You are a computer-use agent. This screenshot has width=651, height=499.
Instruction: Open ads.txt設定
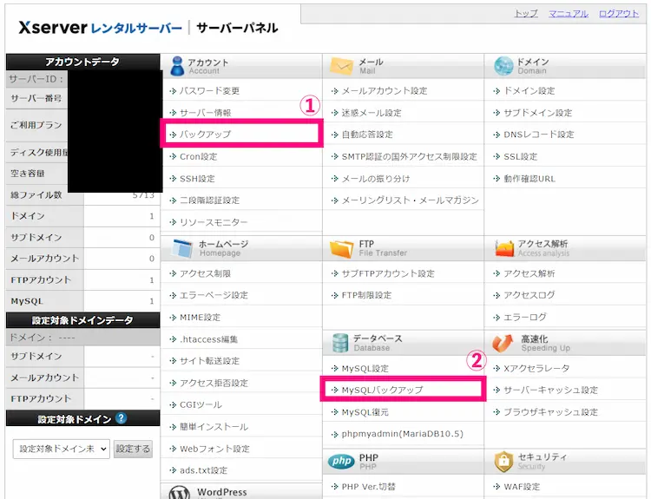[203, 470]
